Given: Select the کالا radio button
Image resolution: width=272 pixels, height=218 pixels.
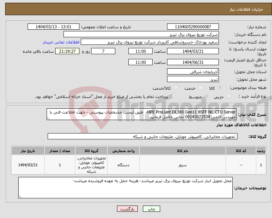Looking at the screenshot, I should tap(220, 88).
